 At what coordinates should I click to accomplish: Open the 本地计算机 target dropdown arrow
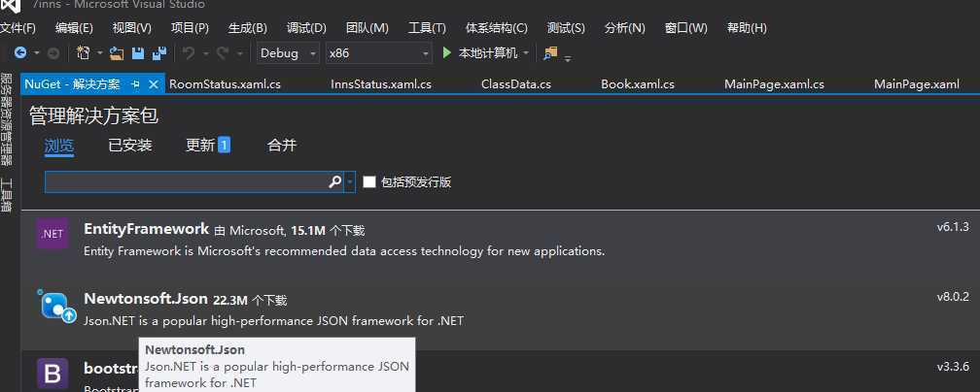pos(526,53)
